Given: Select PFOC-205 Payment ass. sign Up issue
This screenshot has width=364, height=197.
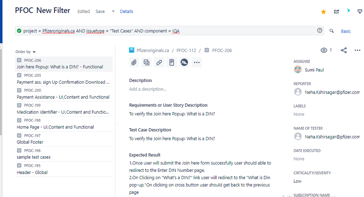Looking at the screenshot, I should (64, 79).
